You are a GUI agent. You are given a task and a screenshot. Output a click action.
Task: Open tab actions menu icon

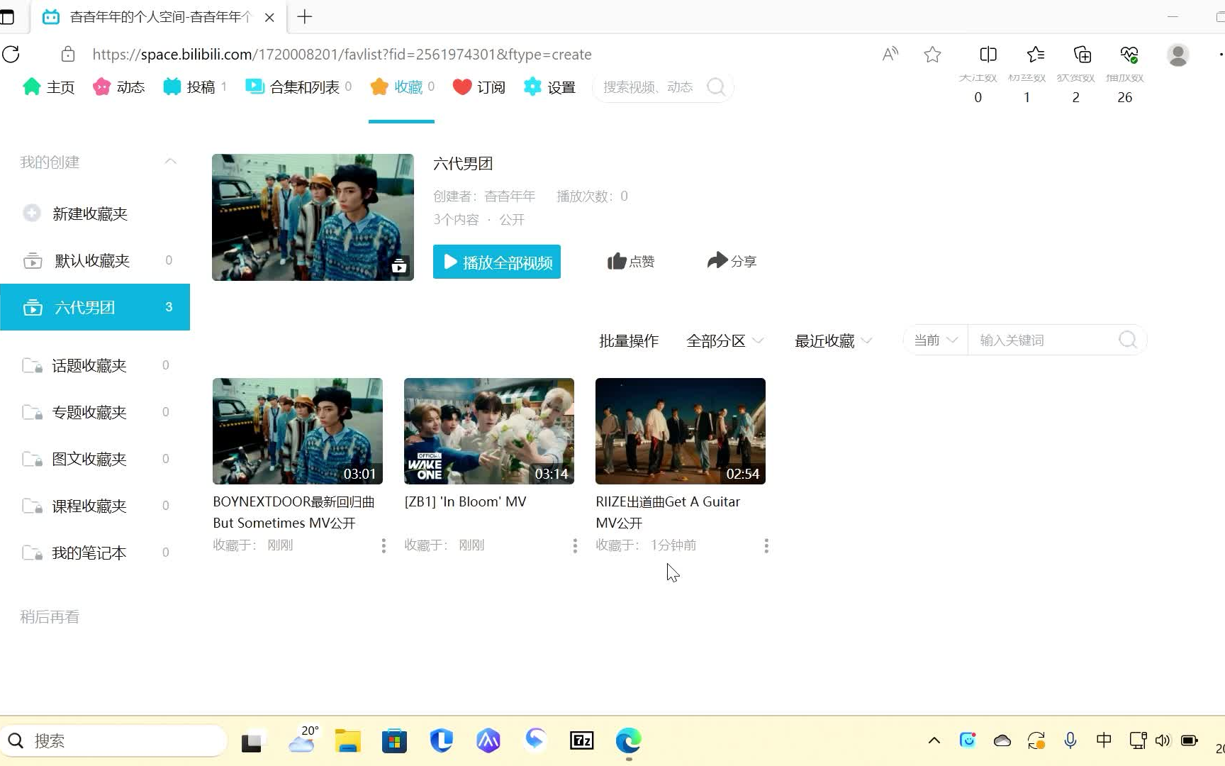7,17
